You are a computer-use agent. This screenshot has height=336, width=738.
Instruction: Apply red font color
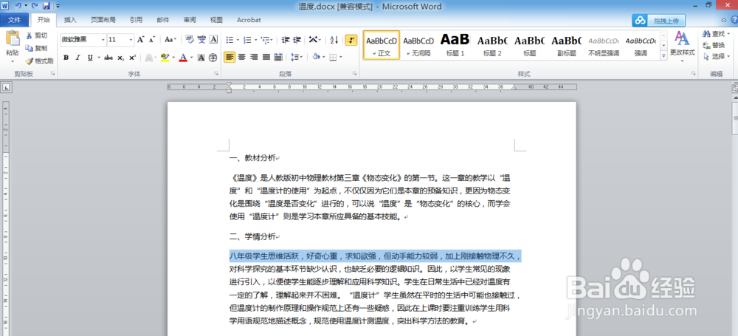point(183,58)
